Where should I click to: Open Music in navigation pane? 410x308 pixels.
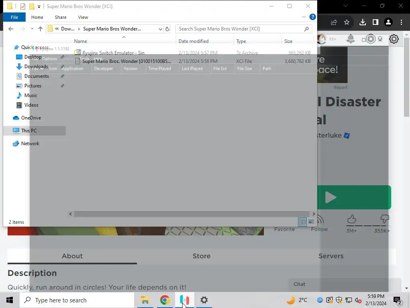tap(30, 95)
